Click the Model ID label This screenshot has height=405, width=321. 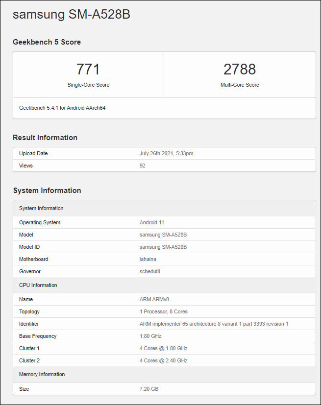29,247
